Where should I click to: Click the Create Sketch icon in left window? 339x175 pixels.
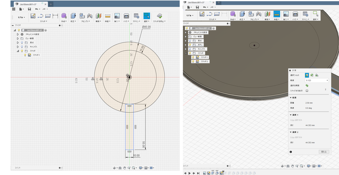click(x=33, y=16)
